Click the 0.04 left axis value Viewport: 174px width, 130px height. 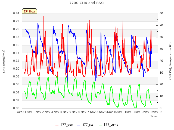16,92
